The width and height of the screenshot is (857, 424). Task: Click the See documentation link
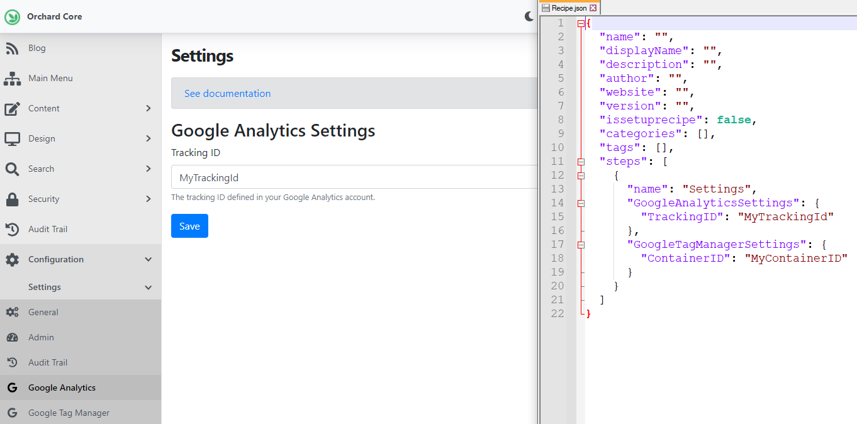(x=227, y=94)
